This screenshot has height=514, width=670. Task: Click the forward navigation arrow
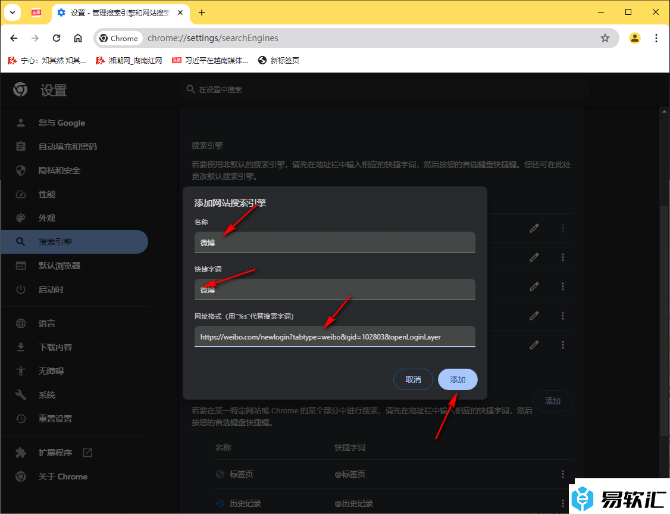click(x=35, y=38)
